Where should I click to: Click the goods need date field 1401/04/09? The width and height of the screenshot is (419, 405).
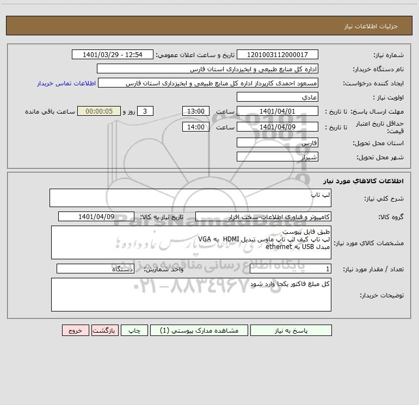coord(96,216)
